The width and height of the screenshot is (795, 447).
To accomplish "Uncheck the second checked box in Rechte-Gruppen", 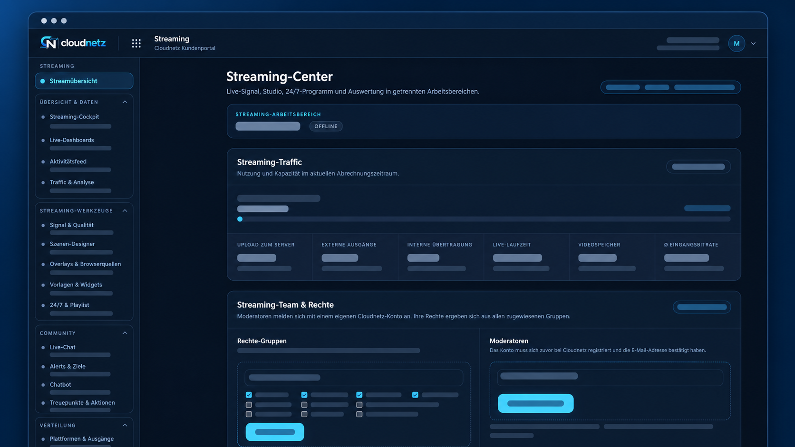I will 304,395.
